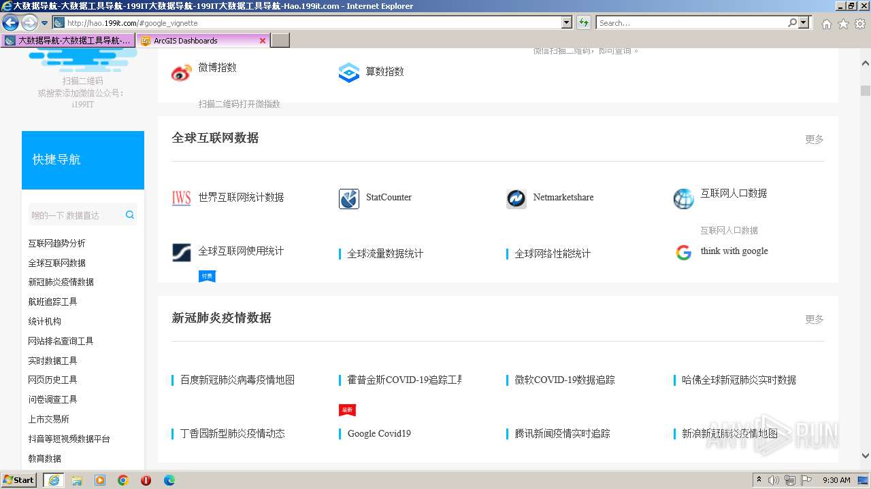Open File Explorer folder icon on taskbar

(x=77, y=480)
